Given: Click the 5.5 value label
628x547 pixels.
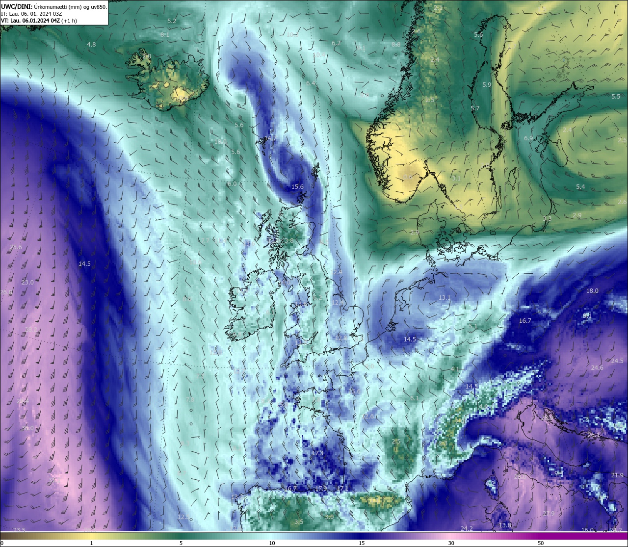Looking at the screenshot, I should (x=616, y=96).
